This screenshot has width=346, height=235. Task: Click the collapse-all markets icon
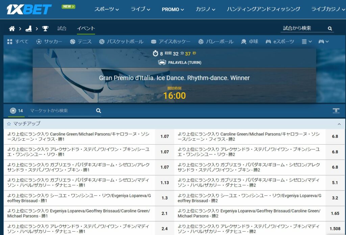point(336,111)
